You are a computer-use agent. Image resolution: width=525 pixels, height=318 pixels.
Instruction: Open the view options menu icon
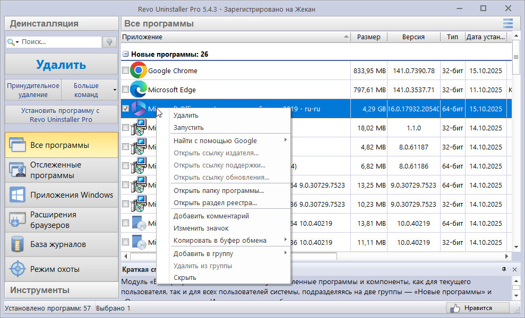[508, 23]
